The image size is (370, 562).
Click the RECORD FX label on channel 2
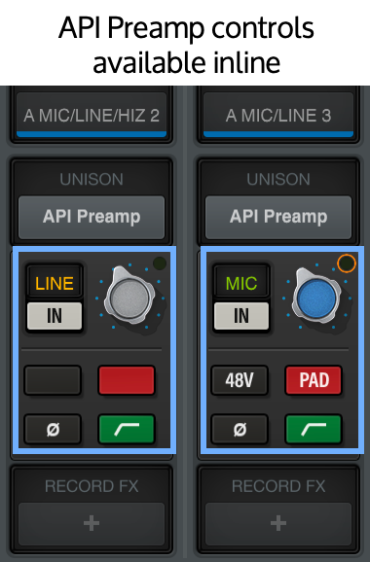tap(92, 486)
